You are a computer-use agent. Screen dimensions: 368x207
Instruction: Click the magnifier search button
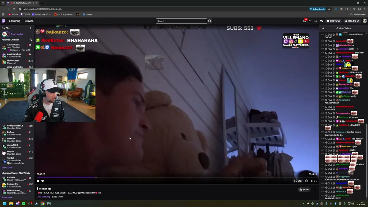click(x=210, y=21)
